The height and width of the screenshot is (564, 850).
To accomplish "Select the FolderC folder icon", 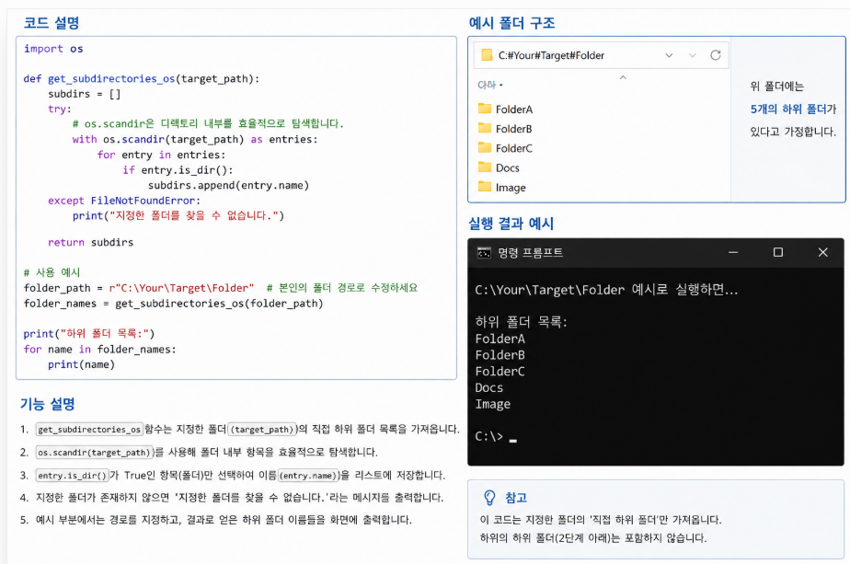I will [485, 147].
